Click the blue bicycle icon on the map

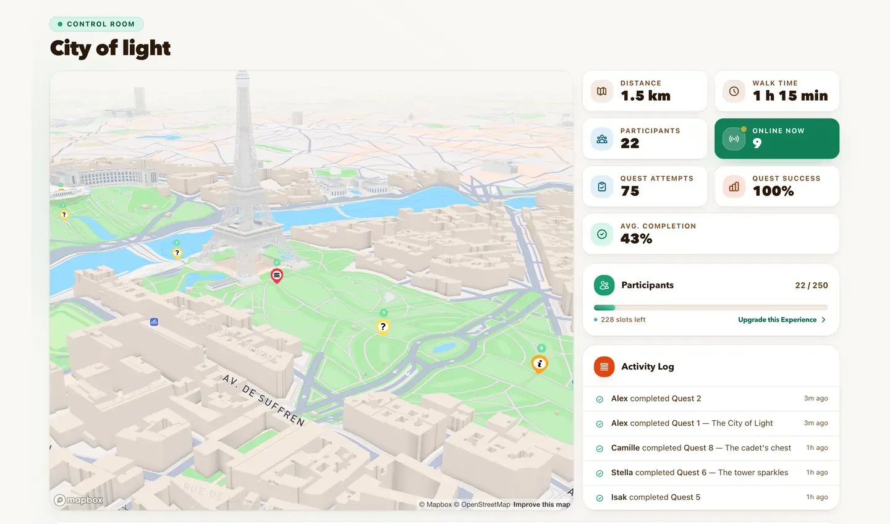(x=154, y=322)
